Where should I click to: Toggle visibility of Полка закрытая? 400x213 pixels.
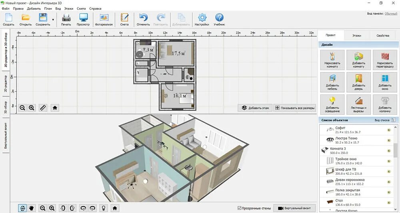coord(389,192)
